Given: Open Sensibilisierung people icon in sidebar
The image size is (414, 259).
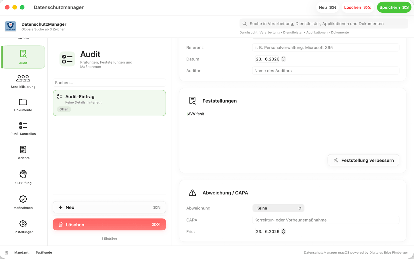Looking at the screenshot, I should pos(23,78).
